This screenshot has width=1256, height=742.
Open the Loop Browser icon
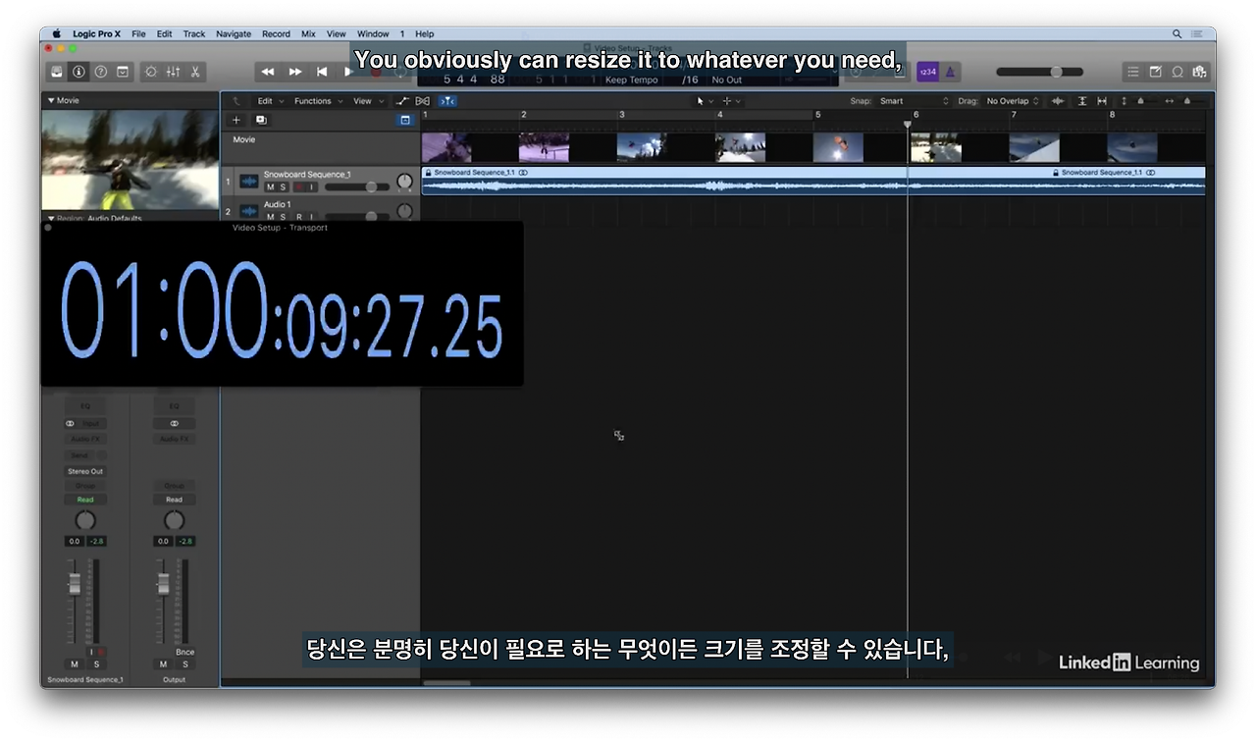tap(1177, 72)
